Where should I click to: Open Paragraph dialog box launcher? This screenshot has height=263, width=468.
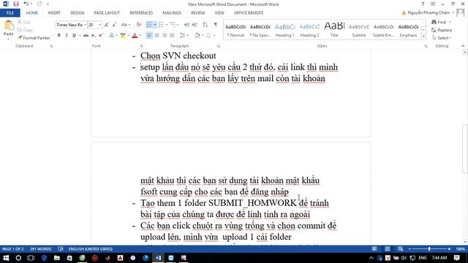[219, 46]
